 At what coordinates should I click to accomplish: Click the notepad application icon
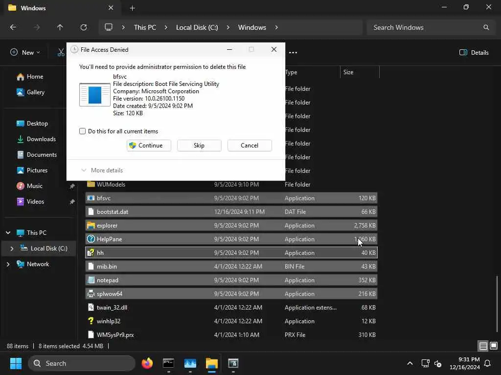[x=91, y=280]
